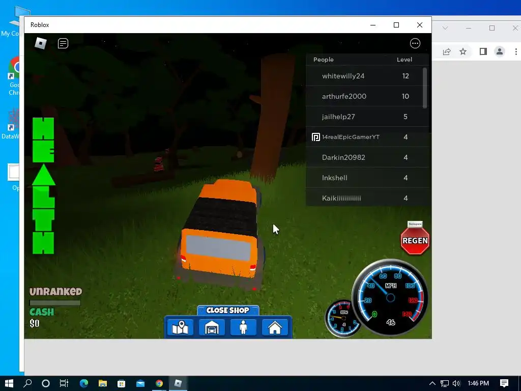Open the map icon in shop bar
Image resolution: width=521 pixels, height=391 pixels.
click(180, 328)
